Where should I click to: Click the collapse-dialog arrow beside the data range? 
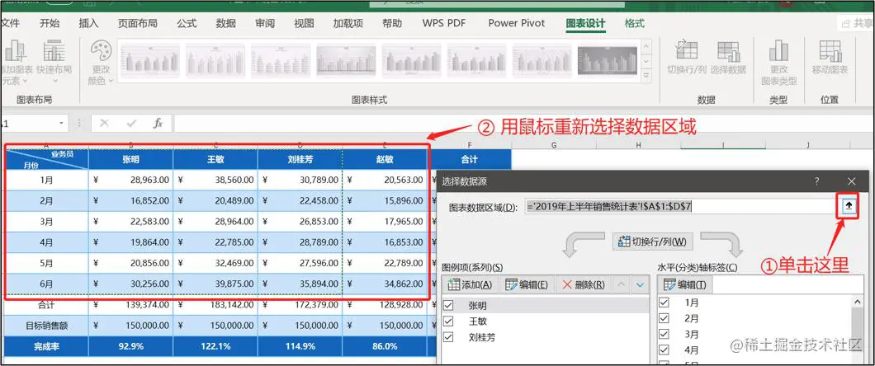849,206
